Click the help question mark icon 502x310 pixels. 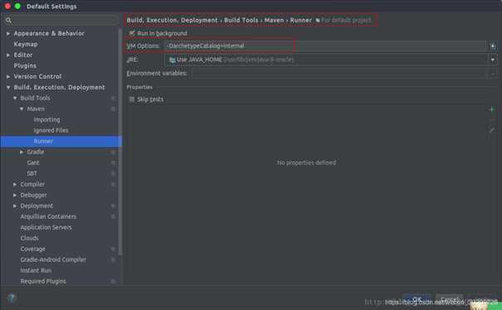tap(12, 298)
